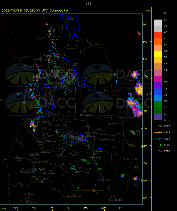Viewport: 177px width, 211px height.
Task: Click the -100 tick on the horizontal axis
Action: tap(16, 208)
